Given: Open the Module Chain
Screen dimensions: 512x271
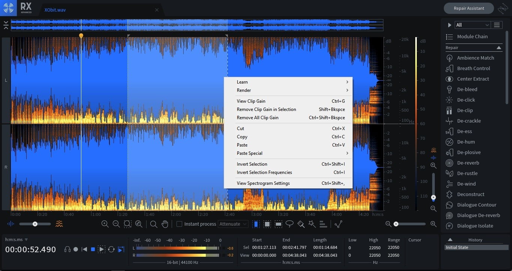Looking at the screenshot, I should tap(472, 36).
